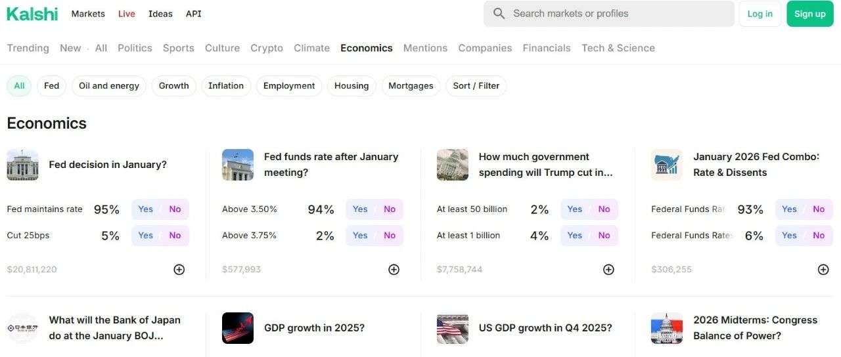Select the Inflation filter chip

[x=226, y=86]
